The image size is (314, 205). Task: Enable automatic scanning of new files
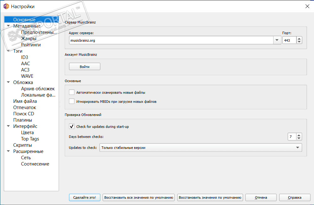(x=72, y=92)
